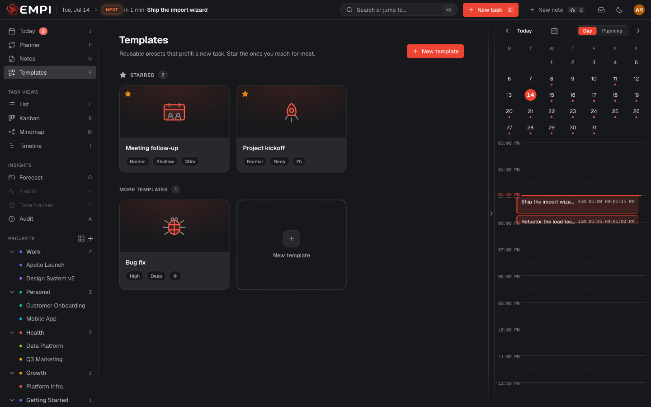Switch to Day view
Screen dimensions: 651x407
587,31
